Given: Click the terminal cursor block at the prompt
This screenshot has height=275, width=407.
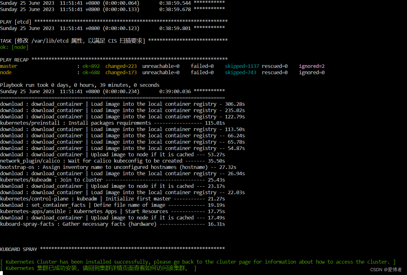Looking at the screenshot, I should (x=1, y=273).
